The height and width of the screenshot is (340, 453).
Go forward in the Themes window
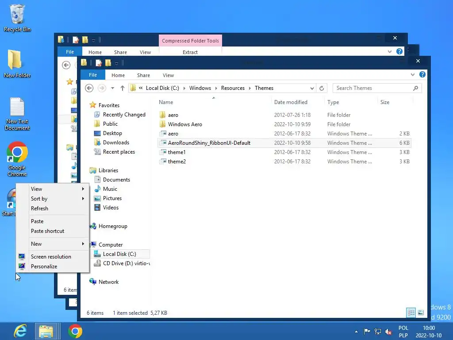[102, 88]
